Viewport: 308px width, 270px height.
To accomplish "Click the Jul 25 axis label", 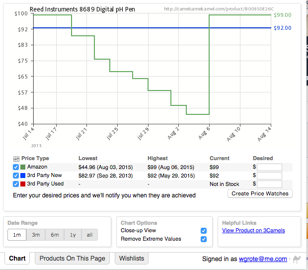I will point(112,134).
